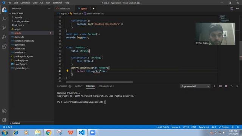Click the lightbulb quick fix icon
The image size is (242, 136).
tap(67, 71)
